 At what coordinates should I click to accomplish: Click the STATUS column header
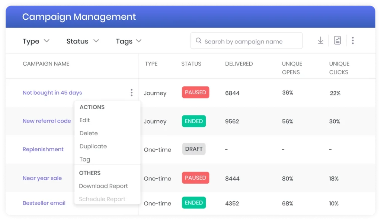191,64
